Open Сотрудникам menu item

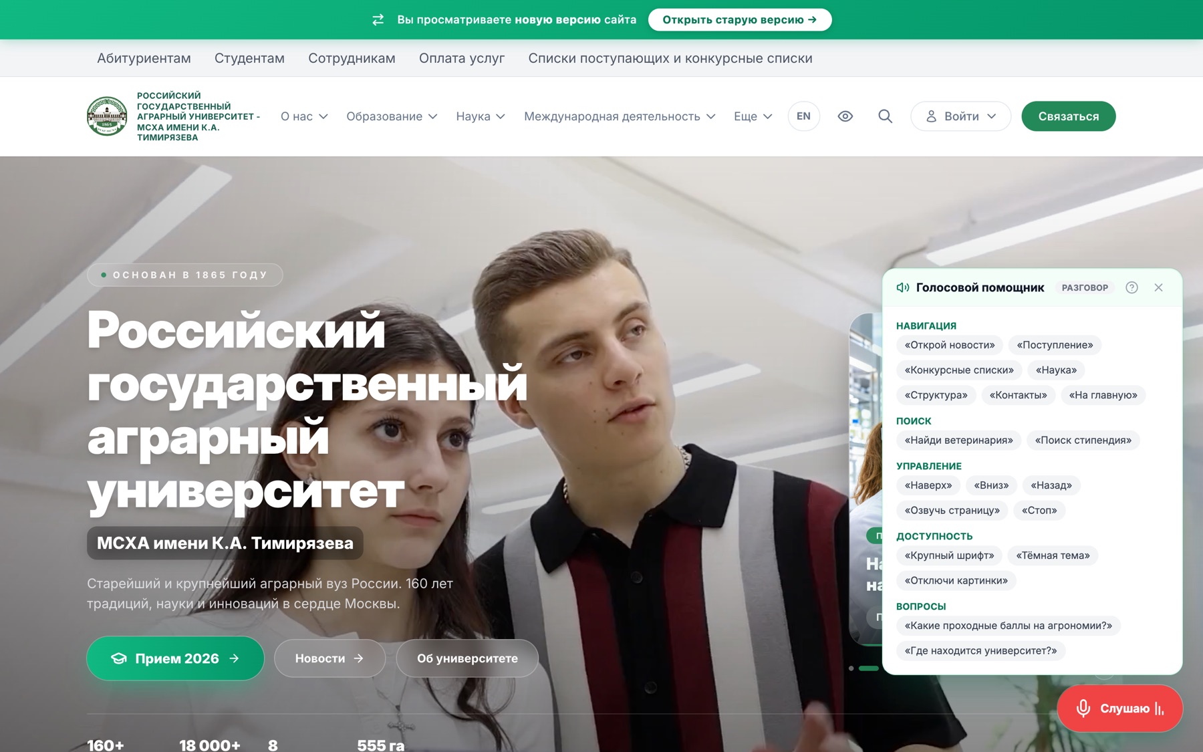(x=352, y=58)
